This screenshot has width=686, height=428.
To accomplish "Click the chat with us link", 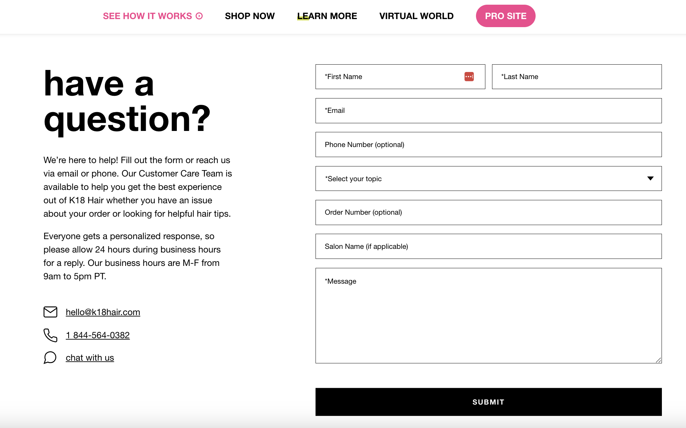I will 90,357.
